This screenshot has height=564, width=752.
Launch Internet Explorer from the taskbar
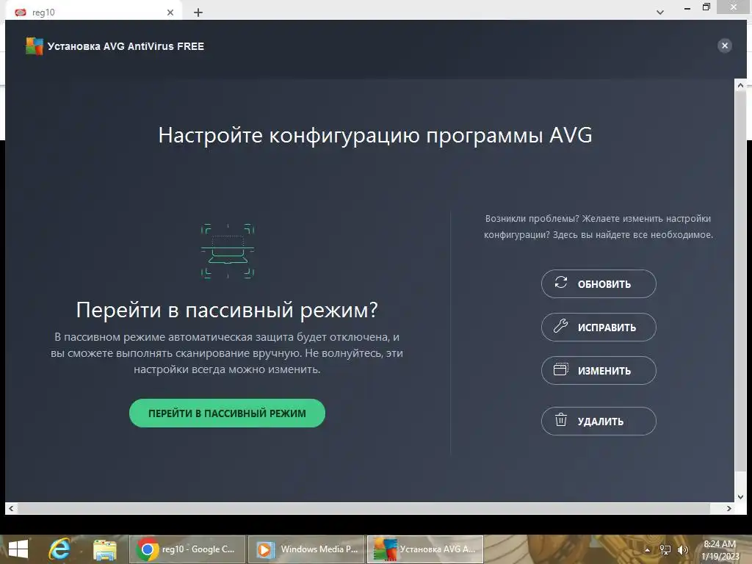pyautogui.click(x=59, y=549)
